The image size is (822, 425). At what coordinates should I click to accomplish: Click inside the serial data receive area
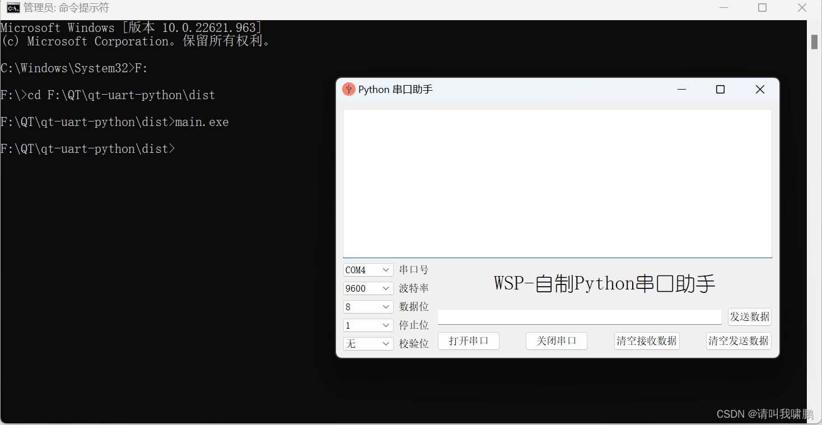point(557,182)
